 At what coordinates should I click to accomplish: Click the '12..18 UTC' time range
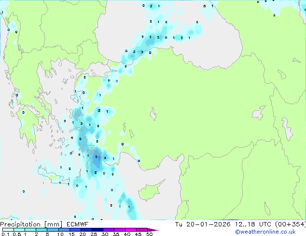coord(253,224)
